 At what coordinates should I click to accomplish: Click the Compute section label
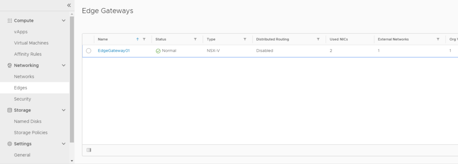[x=24, y=20]
